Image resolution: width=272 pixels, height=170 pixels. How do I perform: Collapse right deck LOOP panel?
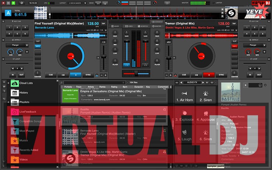pos(269,59)
